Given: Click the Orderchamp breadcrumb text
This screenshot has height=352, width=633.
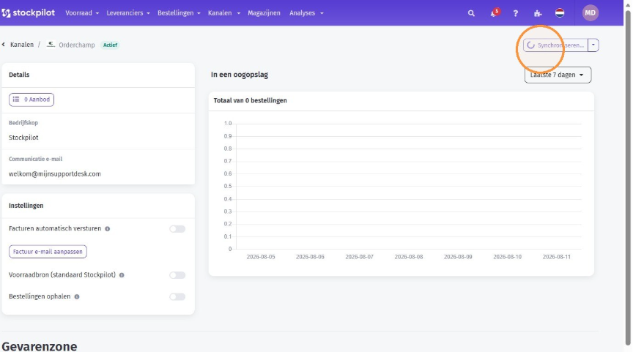Looking at the screenshot, I should 77,45.
